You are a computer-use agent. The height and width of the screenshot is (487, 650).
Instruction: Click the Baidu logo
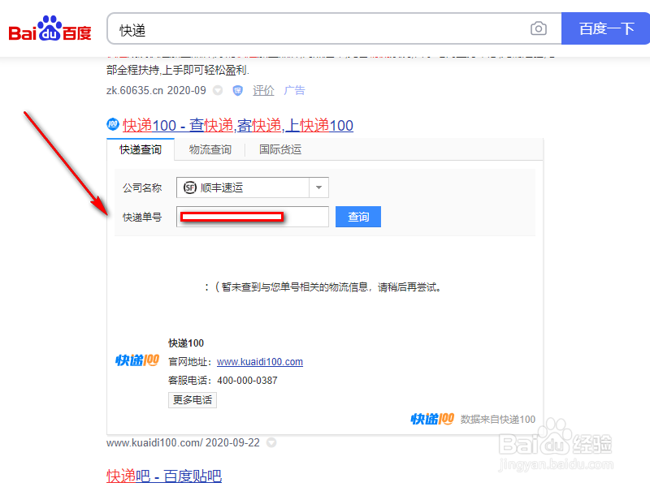click(49, 26)
